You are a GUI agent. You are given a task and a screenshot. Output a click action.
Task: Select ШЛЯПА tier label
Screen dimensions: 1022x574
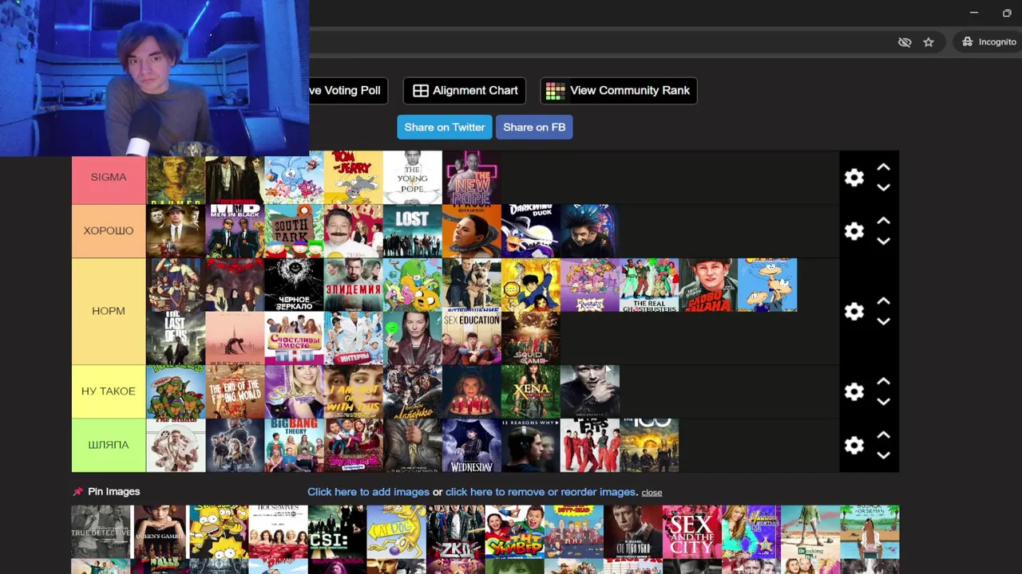pos(109,445)
